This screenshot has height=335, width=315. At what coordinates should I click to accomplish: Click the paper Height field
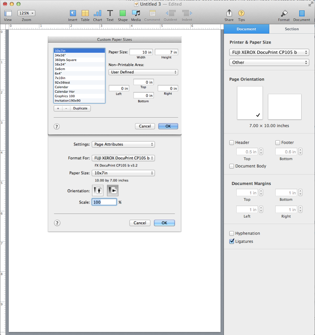(166, 52)
